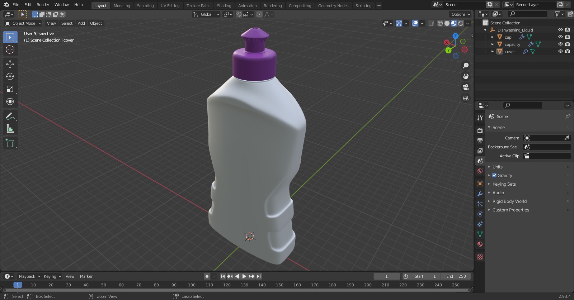
Task: Pin the Scene properties panel
Action: click(x=568, y=116)
